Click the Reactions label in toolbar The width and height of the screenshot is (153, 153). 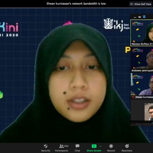point(127,151)
